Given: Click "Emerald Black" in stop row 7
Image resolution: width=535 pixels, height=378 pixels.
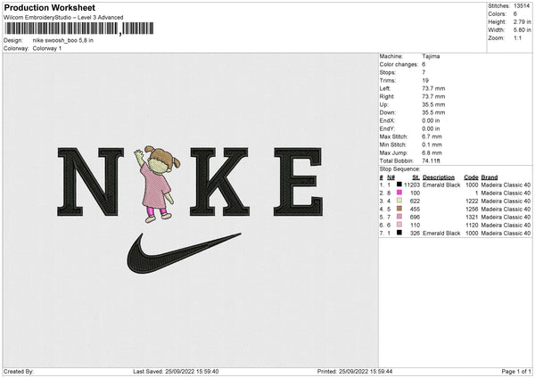Looking at the screenshot, I should point(441,233).
